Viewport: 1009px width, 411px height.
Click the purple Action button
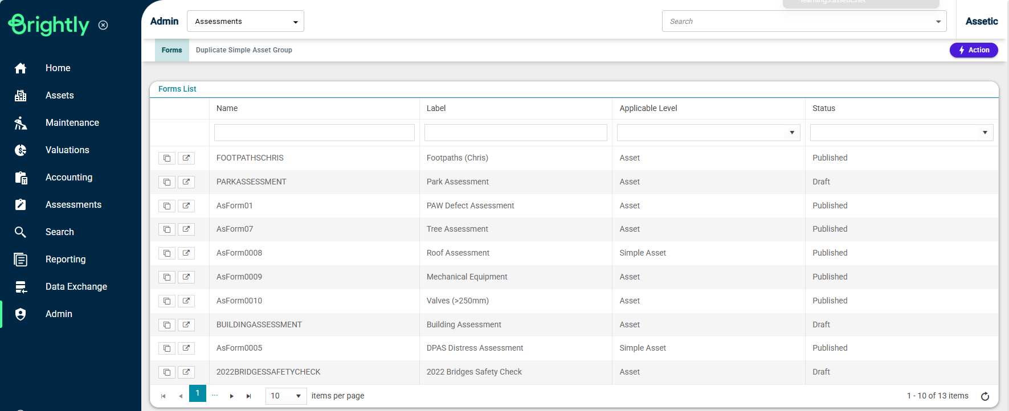973,50
